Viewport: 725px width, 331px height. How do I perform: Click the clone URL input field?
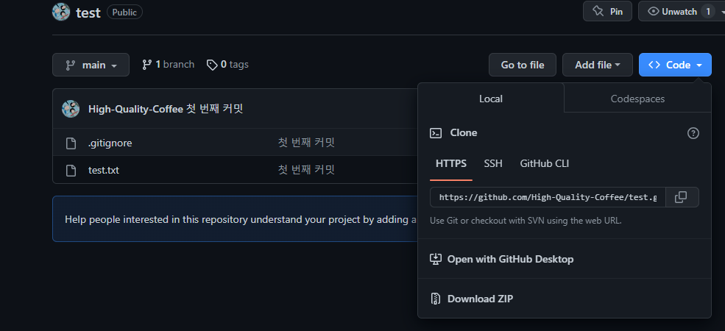click(x=548, y=197)
